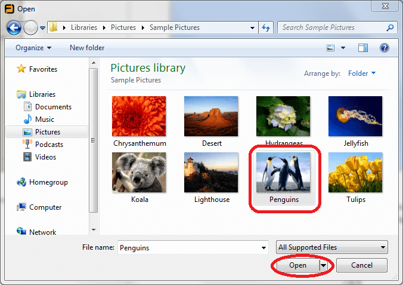This screenshot has width=403, height=285.
Task: Select Favorites in navigation pane
Action: pos(43,69)
